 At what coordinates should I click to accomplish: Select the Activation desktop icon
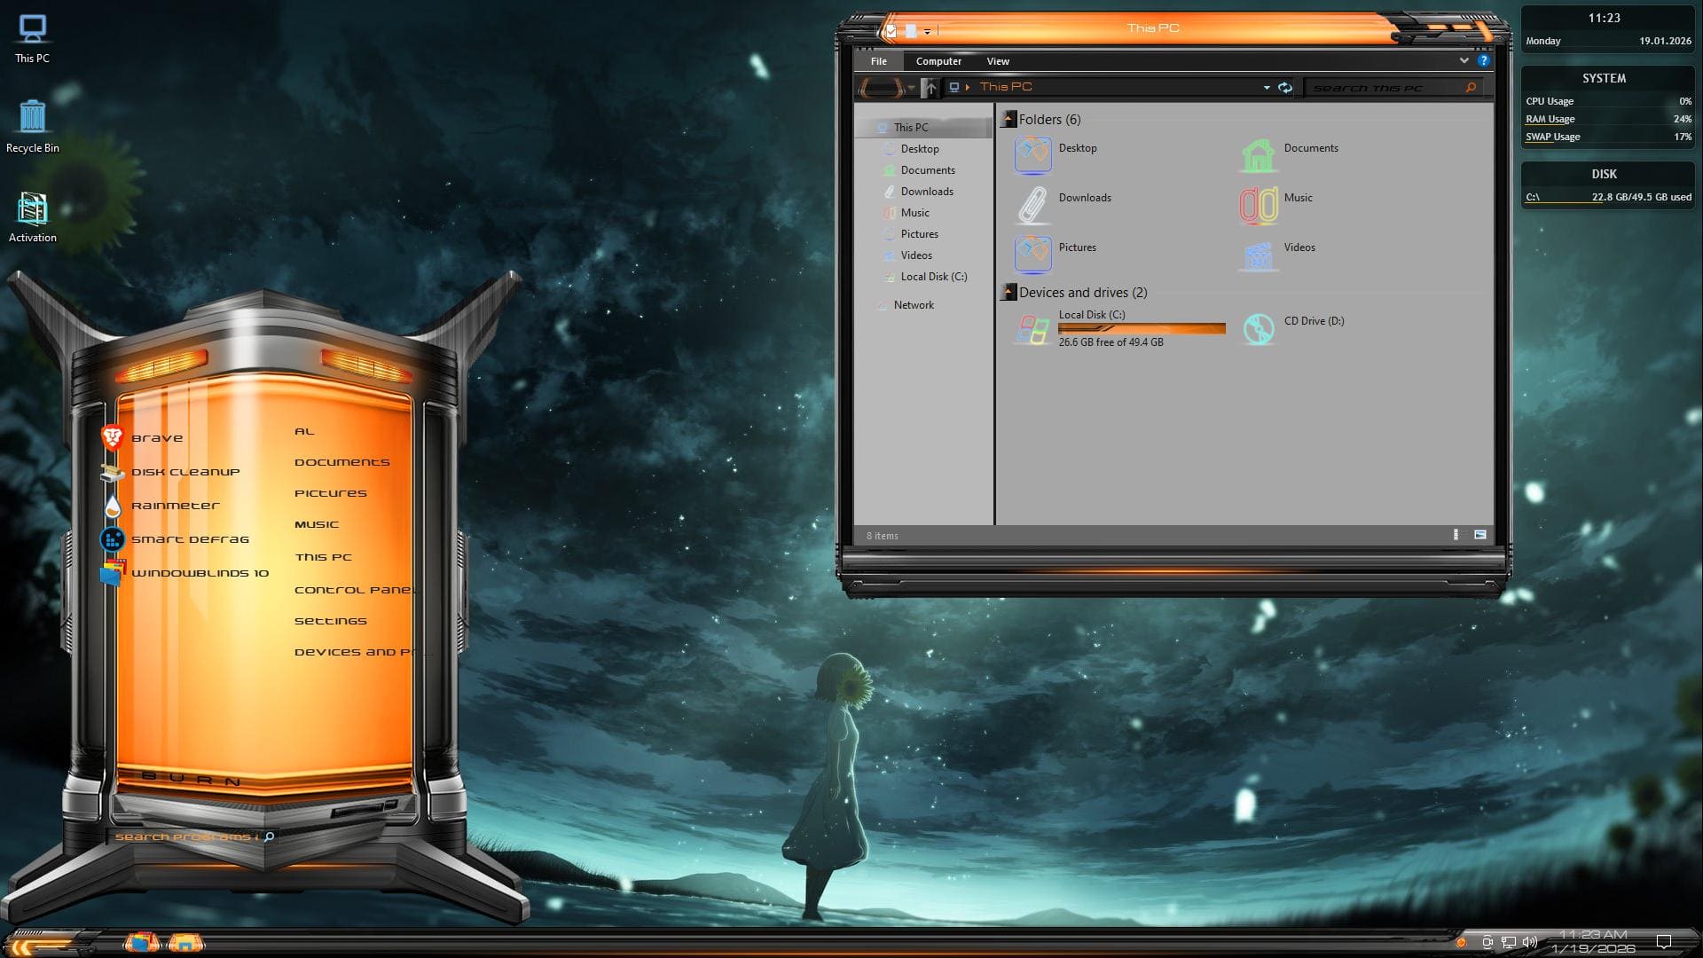click(x=33, y=217)
